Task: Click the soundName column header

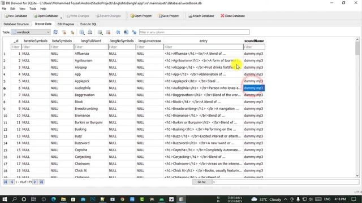Action: point(254,41)
